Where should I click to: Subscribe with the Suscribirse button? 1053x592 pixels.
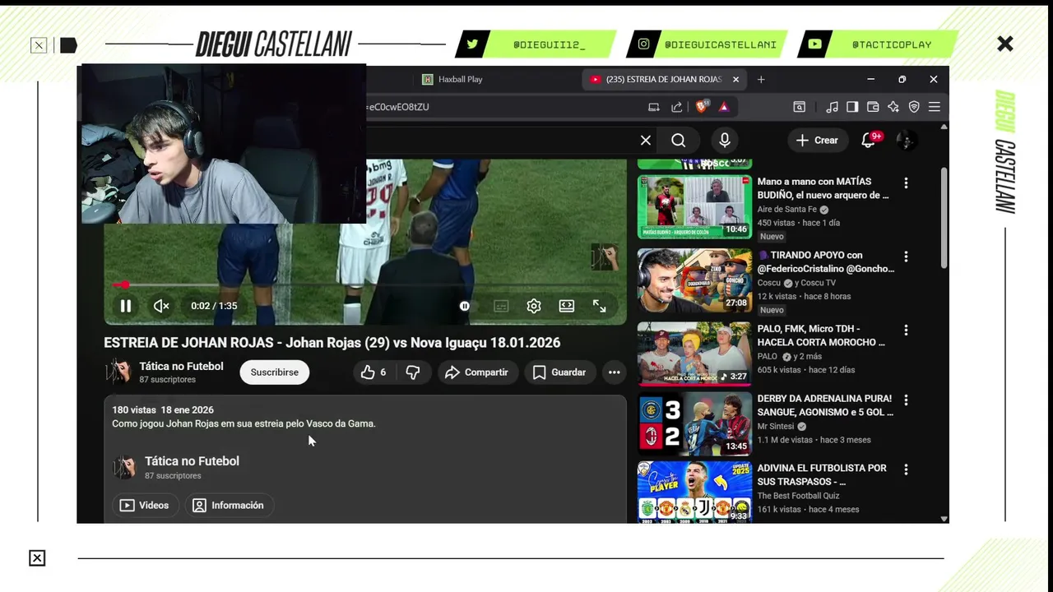(x=275, y=372)
